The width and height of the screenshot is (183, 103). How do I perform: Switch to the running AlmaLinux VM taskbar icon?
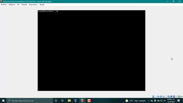82,100
